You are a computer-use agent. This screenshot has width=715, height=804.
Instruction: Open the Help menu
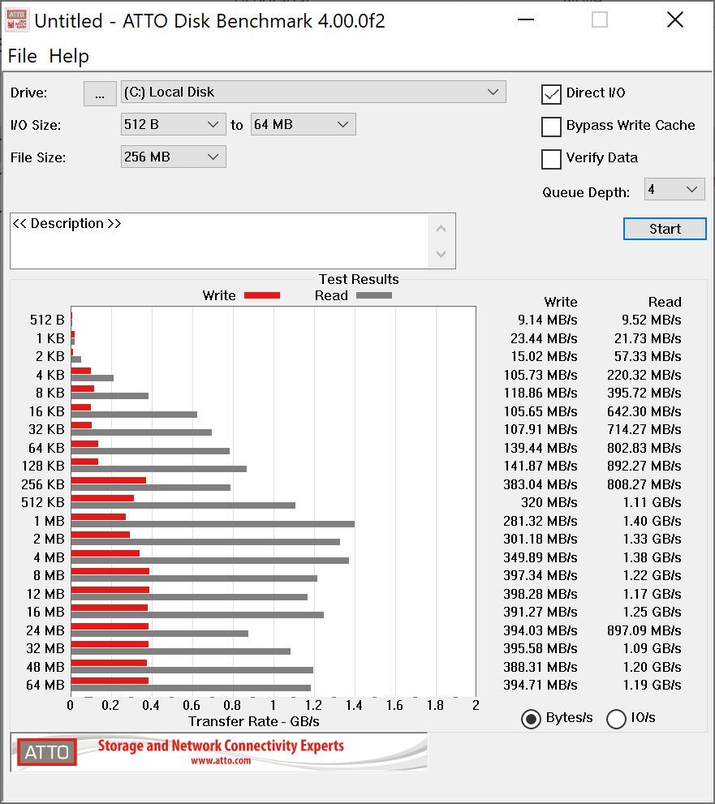click(x=69, y=56)
